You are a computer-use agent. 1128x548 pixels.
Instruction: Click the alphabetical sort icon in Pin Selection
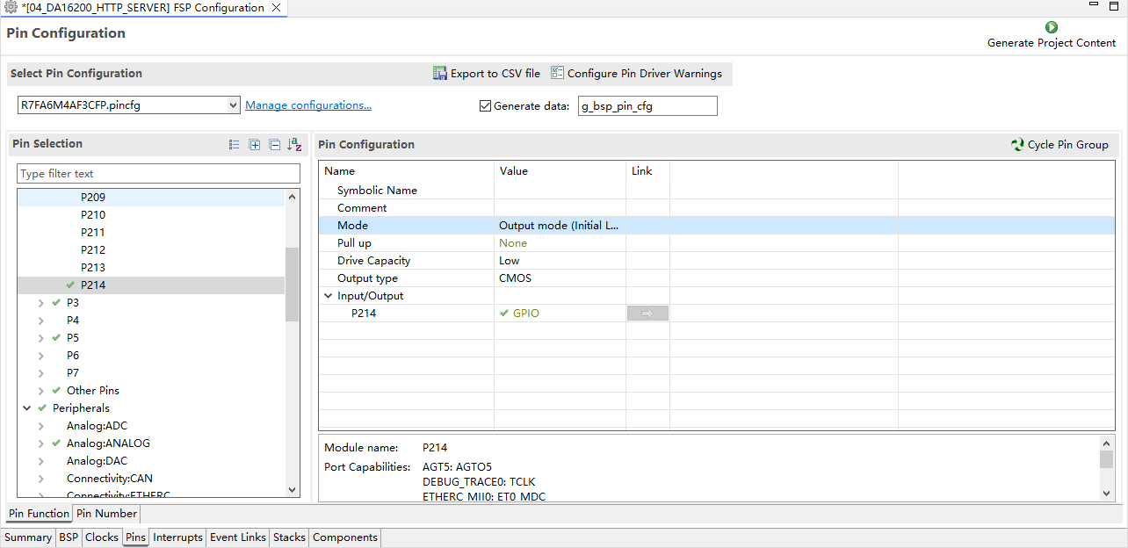point(295,145)
